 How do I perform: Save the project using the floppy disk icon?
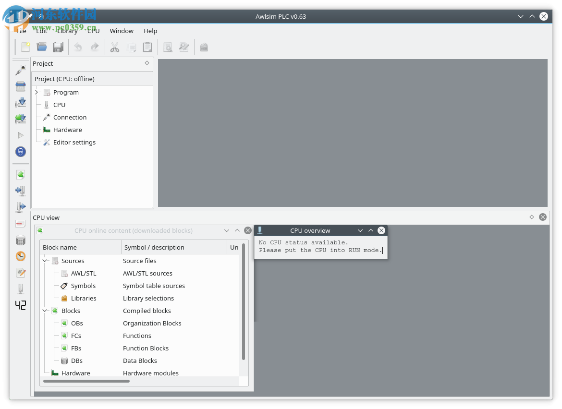point(58,47)
